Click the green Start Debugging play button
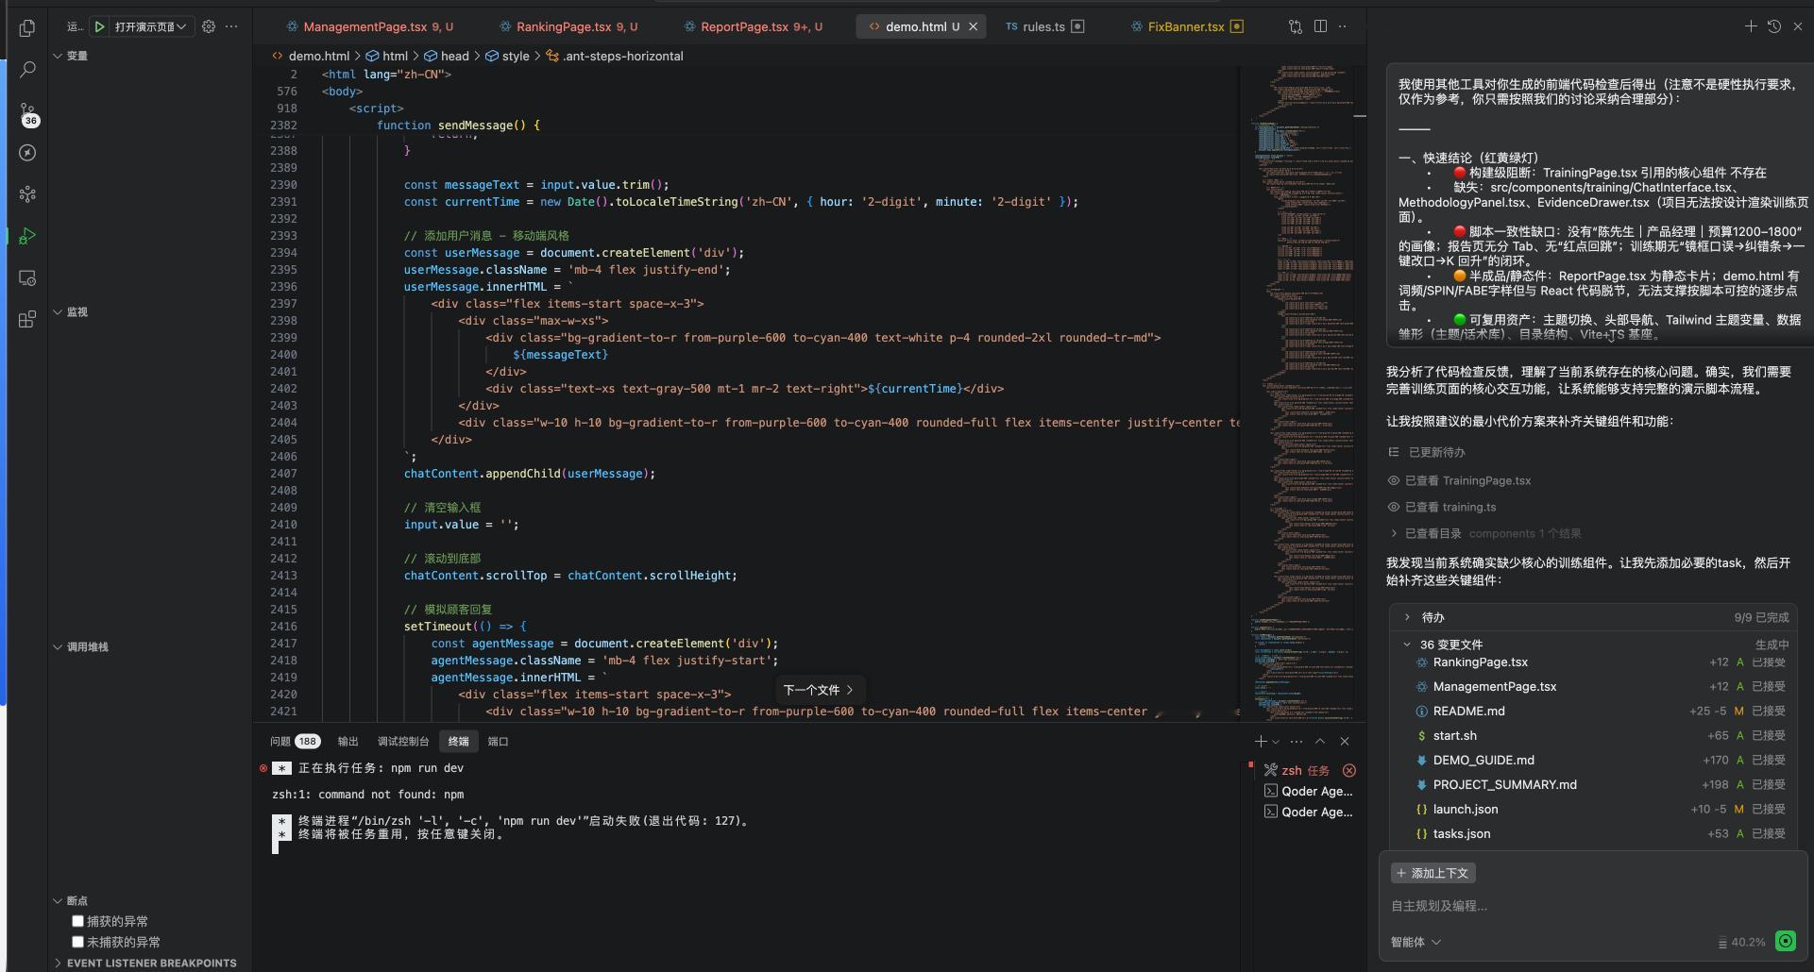 tap(99, 26)
